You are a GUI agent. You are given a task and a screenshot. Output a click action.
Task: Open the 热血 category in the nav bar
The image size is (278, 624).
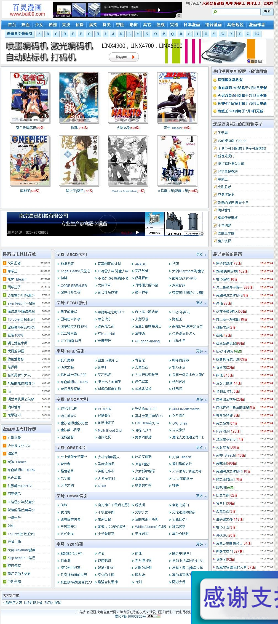click(25, 25)
